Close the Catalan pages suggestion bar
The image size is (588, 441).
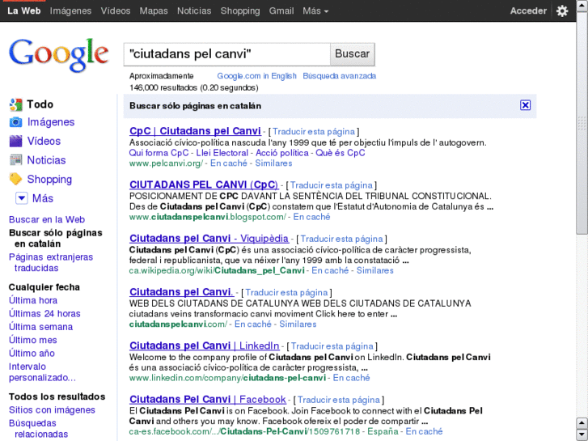tap(526, 105)
